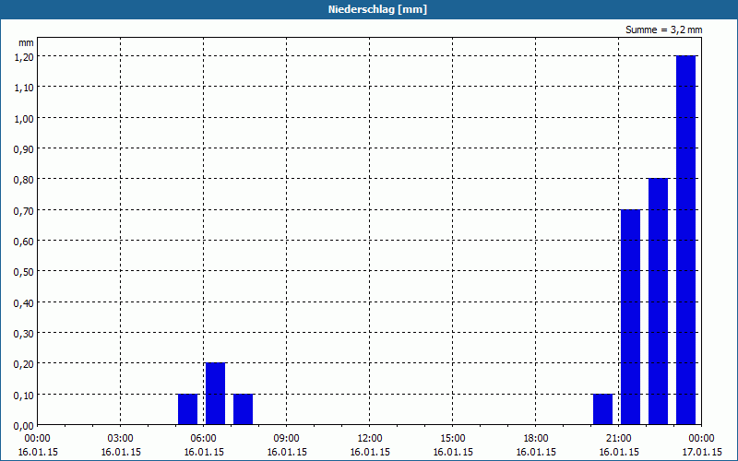
Task: Click the 12:00 time axis label
Action: (x=370, y=439)
